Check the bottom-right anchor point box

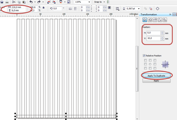[155, 68]
